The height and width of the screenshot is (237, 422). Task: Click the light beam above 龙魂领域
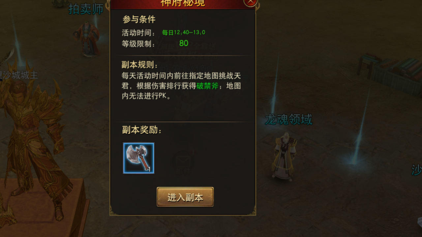[x=275, y=86]
